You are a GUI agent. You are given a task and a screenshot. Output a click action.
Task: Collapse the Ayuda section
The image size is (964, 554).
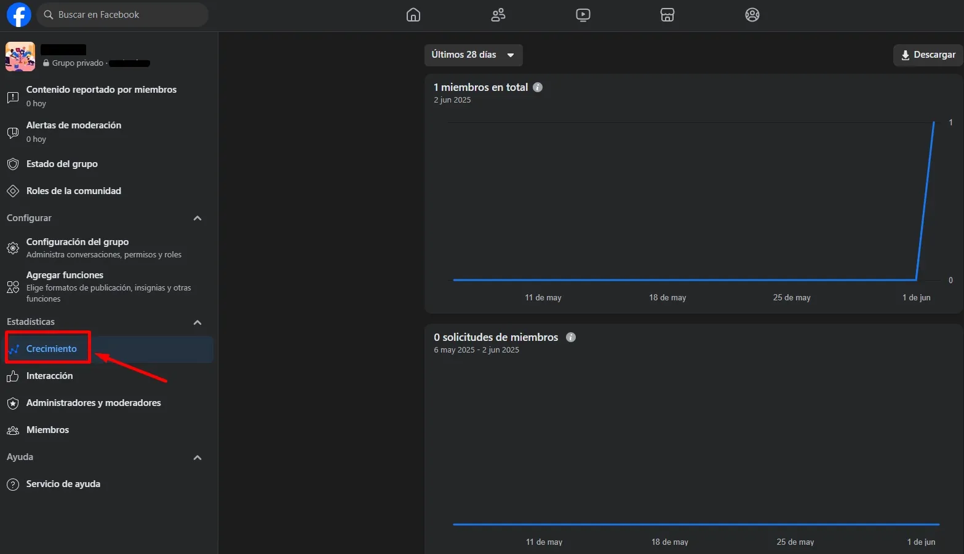(x=197, y=458)
